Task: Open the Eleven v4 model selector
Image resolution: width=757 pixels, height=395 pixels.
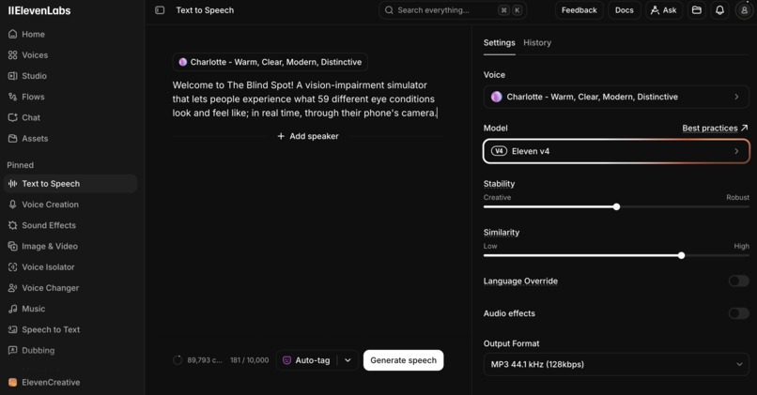Action: pyautogui.click(x=616, y=151)
